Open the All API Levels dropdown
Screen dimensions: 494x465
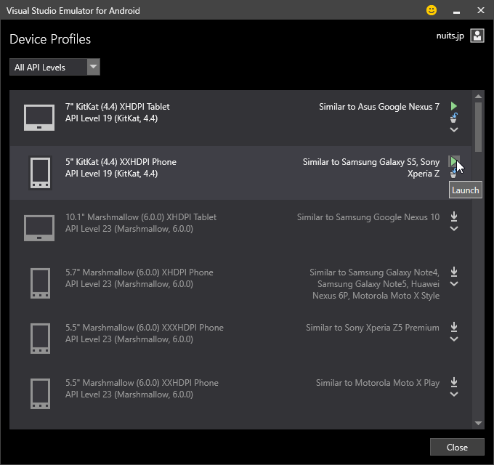[54, 67]
